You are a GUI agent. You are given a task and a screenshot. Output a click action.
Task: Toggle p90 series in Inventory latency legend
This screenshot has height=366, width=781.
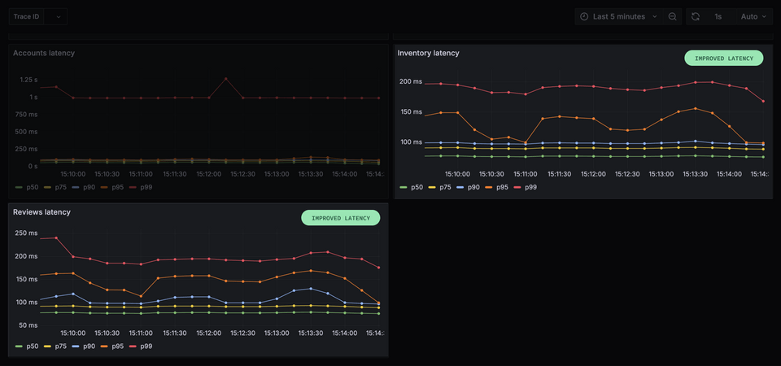pyautogui.click(x=468, y=187)
